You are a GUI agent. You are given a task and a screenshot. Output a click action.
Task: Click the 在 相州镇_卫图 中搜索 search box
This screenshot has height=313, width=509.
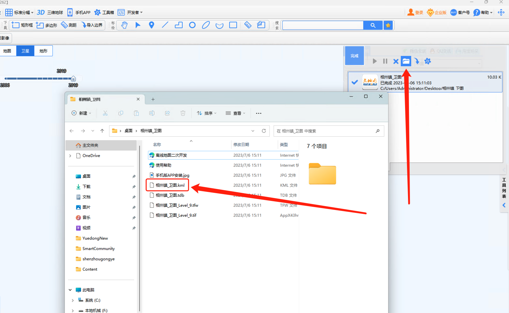[329, 131]
